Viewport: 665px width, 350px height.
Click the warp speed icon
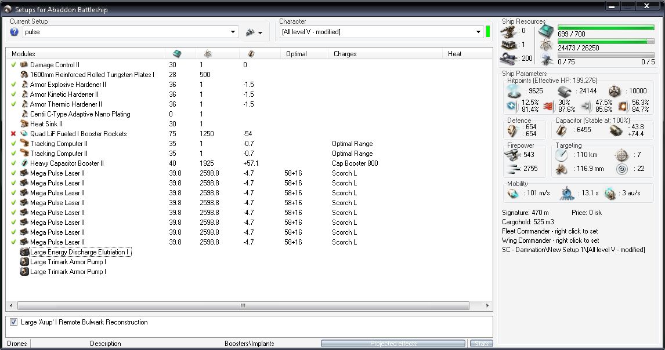(610, 193)
